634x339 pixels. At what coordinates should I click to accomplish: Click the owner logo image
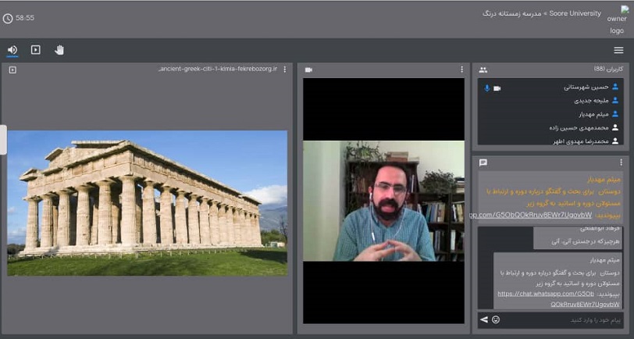pyautogui.click(x=617, y=20)
